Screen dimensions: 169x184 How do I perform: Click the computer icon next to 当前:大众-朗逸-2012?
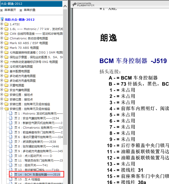(2, 19)
